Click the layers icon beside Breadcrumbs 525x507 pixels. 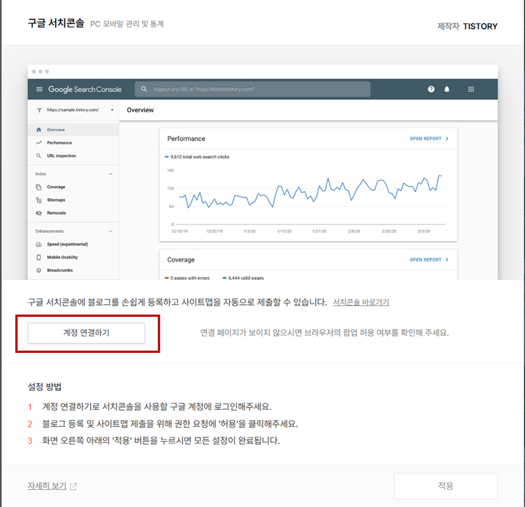coord(39,271)
